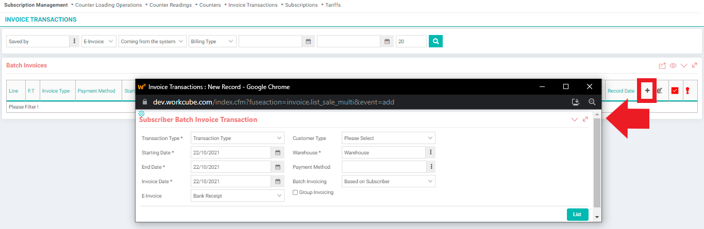Screen dimensions: 704x229
Task: Click the teal search magnifier button
Action: (435, 41)
